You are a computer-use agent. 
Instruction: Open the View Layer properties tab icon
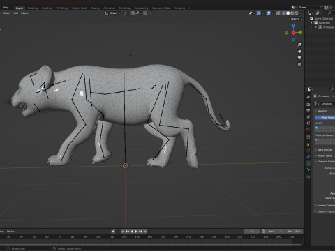pyautogui.click(x=308, y=117)
